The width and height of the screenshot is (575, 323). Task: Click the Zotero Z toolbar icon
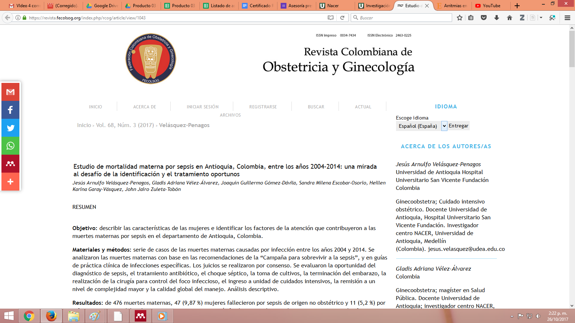522,18
